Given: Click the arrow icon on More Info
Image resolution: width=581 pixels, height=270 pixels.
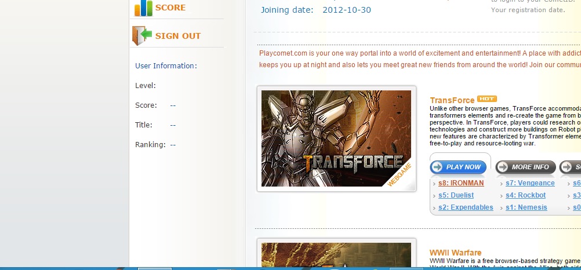Looking at the screenshot, I should (x=503, y=167).
